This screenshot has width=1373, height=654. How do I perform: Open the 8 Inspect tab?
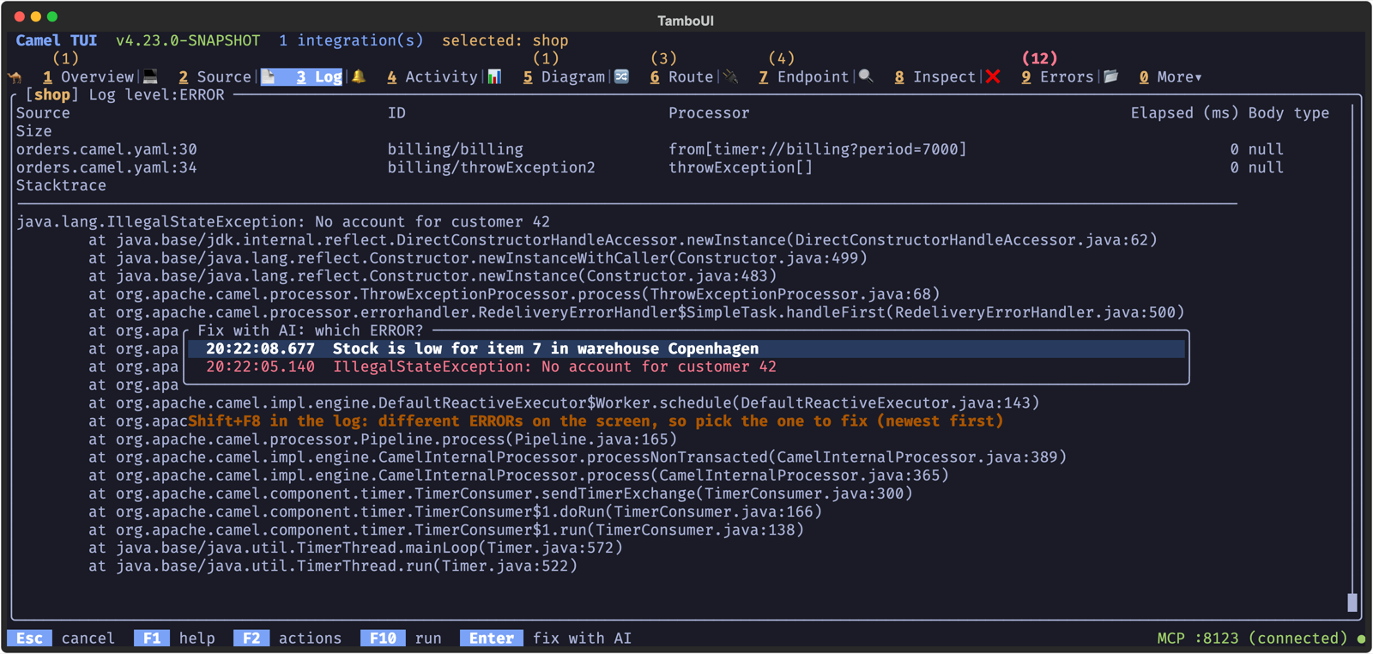point(935,77)
